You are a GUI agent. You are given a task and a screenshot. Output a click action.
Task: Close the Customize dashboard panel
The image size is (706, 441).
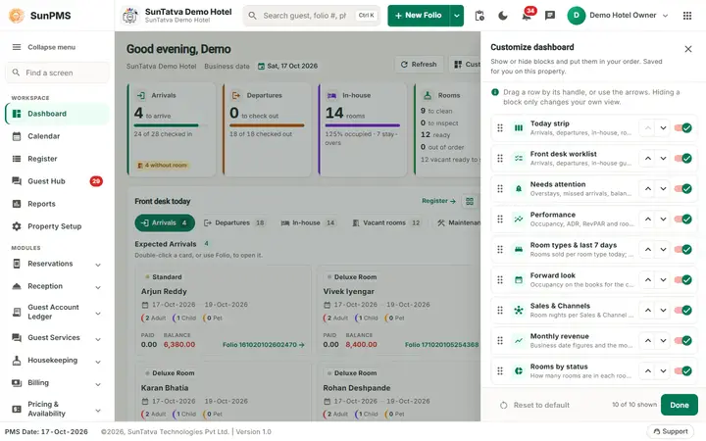coord(688,49)
